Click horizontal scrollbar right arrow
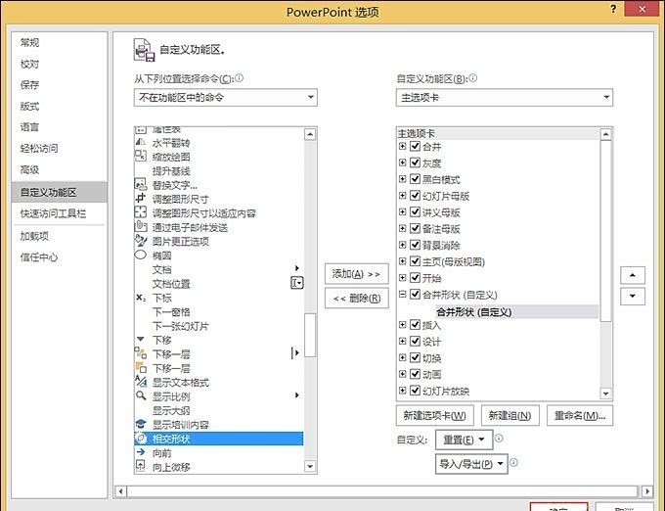This screenshot has height=511, width=665. [647, 491]
